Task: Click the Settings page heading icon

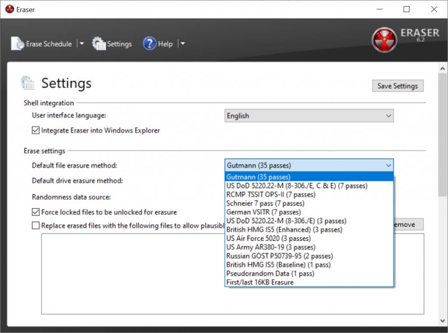Action: point(28,83)
